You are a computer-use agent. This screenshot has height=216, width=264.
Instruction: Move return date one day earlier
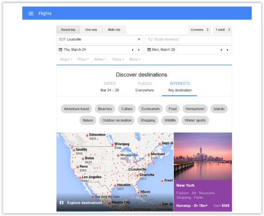click(221, 50)
